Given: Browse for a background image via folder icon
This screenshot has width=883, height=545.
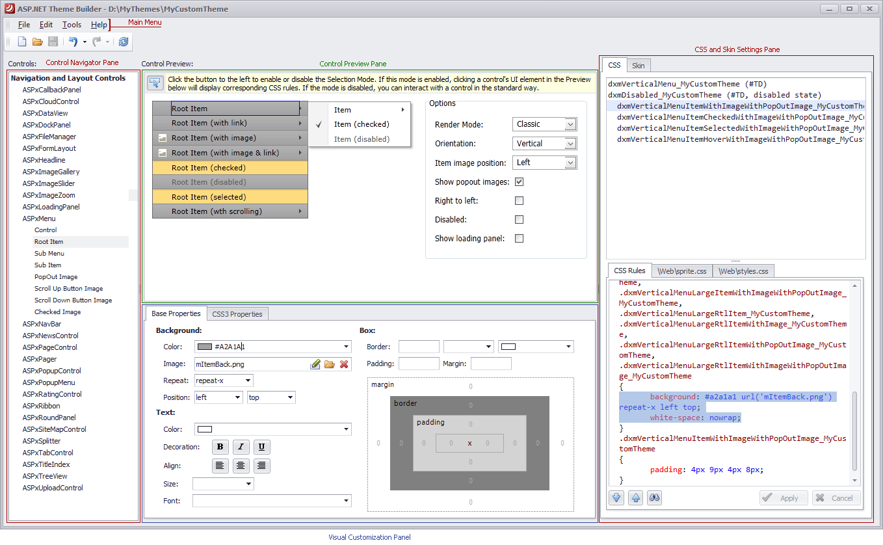Looking at the screenshot, I should [x=330, y=364].
